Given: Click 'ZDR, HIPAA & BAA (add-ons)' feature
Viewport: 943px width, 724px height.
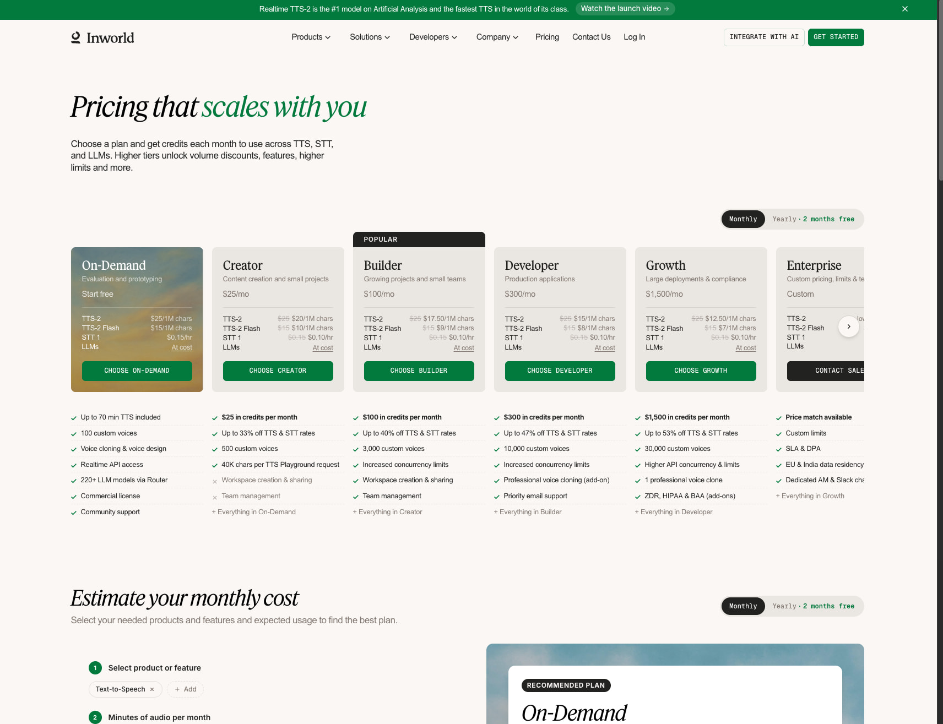Looking at the screenshot, I should [x=690, y=496].
